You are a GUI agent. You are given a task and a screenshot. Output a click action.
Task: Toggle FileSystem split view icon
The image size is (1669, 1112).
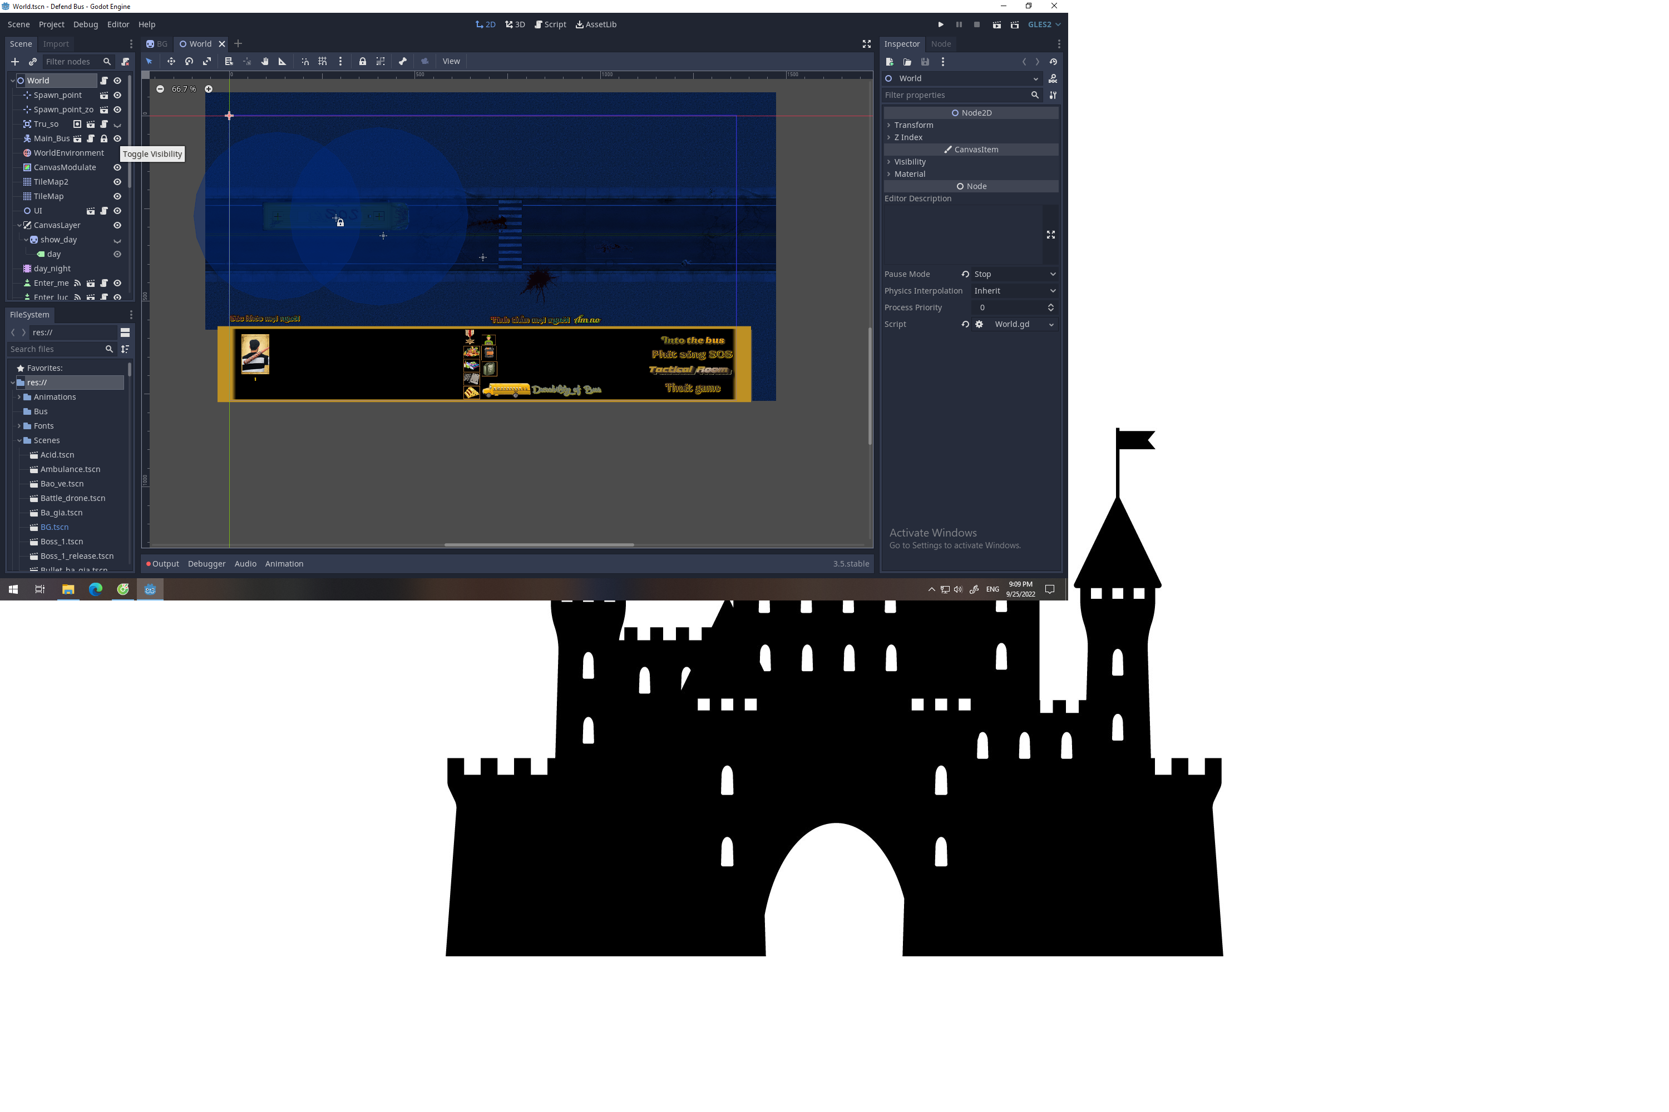click(125, 332)
